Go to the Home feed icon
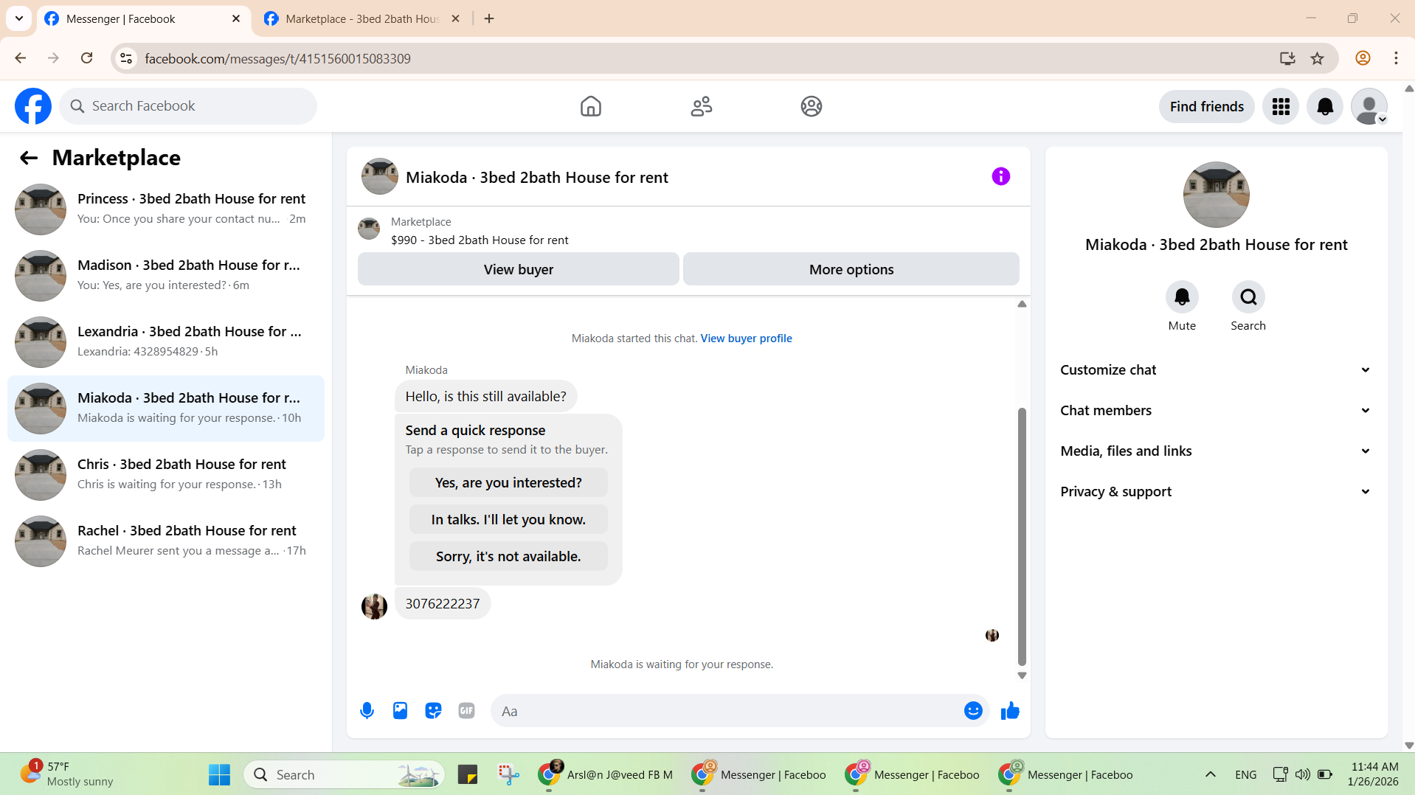The height and width of the screenshot is (795, 1415). click(590, 106)
